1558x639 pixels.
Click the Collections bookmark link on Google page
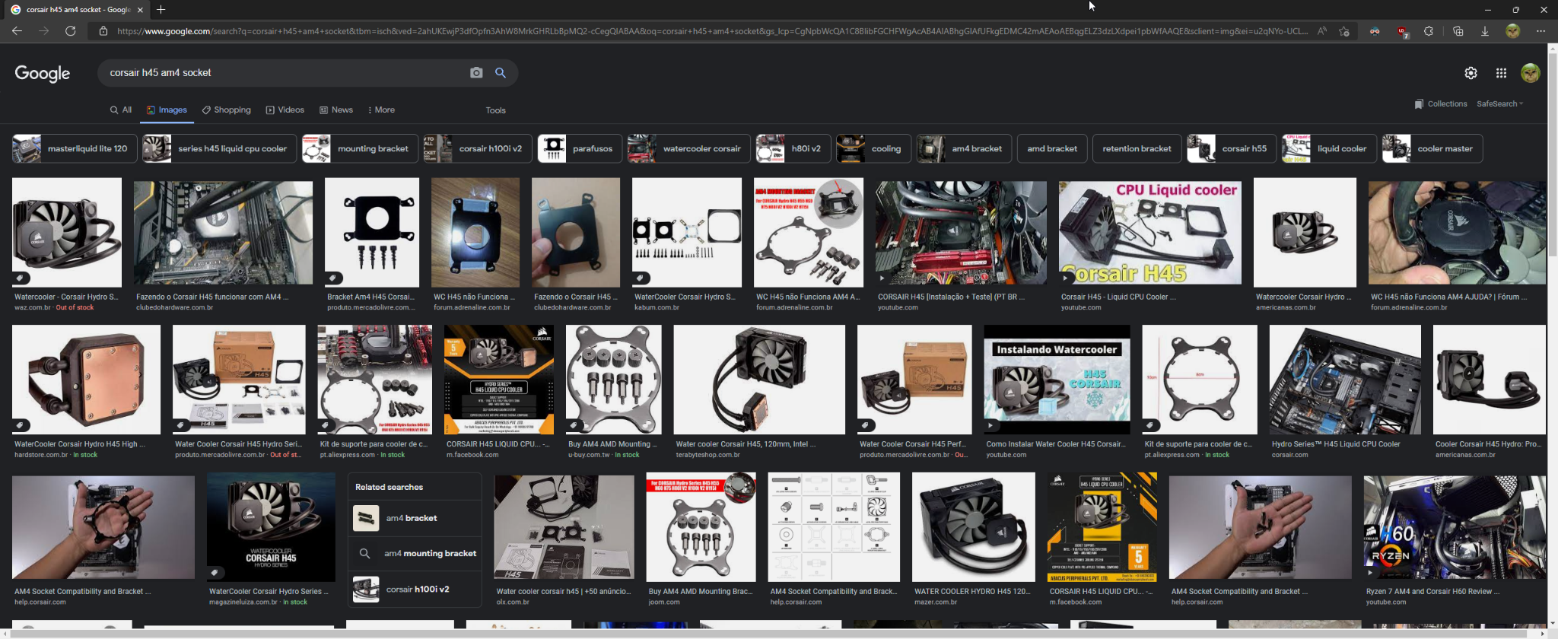click(1441, 104)
